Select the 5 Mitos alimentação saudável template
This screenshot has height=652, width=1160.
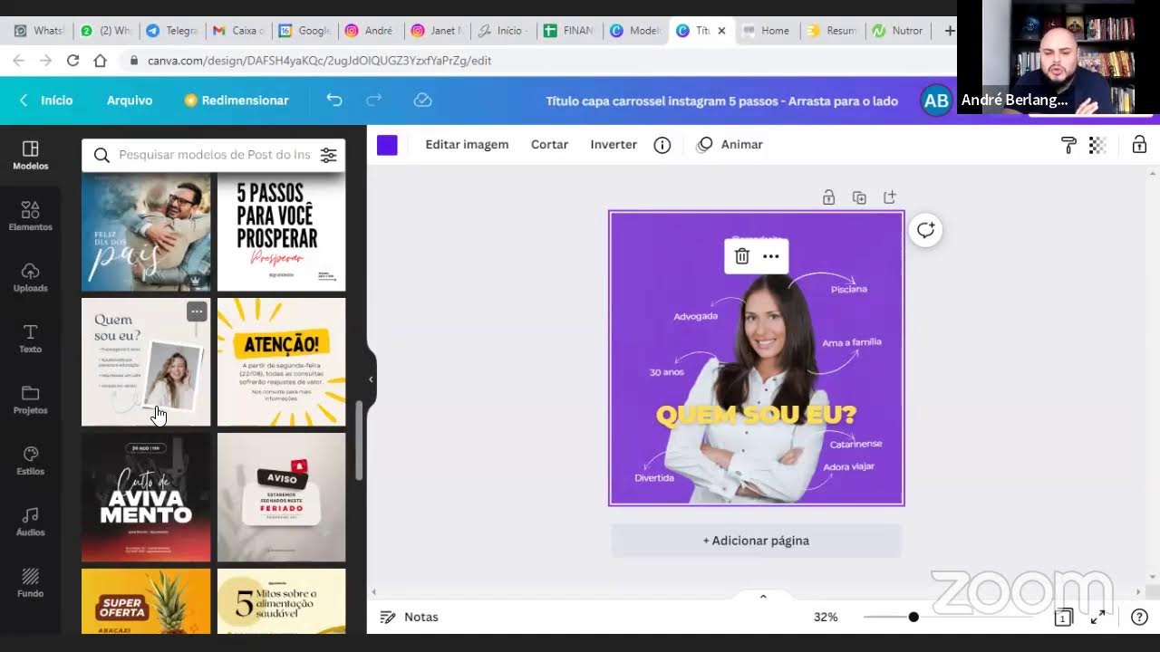click(281, 601)
